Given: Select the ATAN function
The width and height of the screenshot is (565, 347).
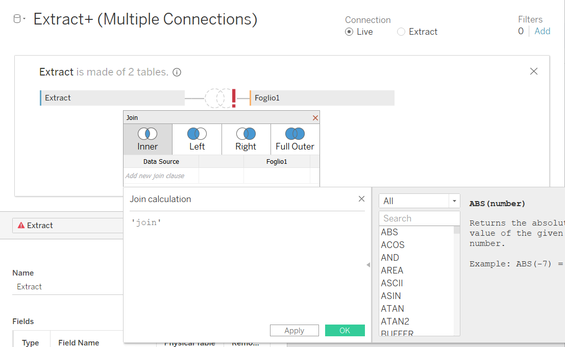Looking at the screenshot, I should point(392,309).
